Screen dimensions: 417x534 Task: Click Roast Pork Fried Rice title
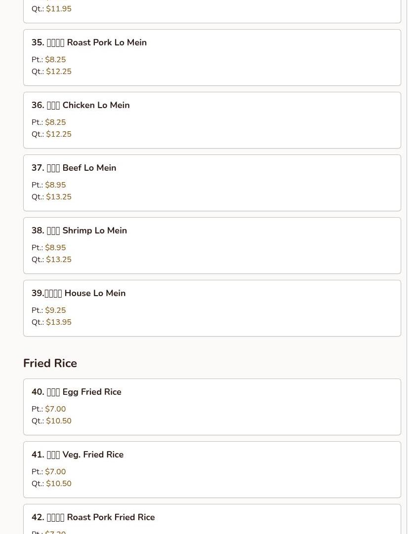[x=93, y=517]
